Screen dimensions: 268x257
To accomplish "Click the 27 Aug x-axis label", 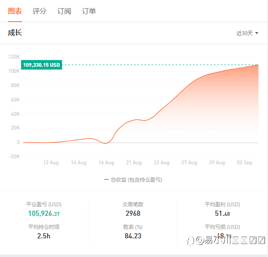I will (189, 163).
